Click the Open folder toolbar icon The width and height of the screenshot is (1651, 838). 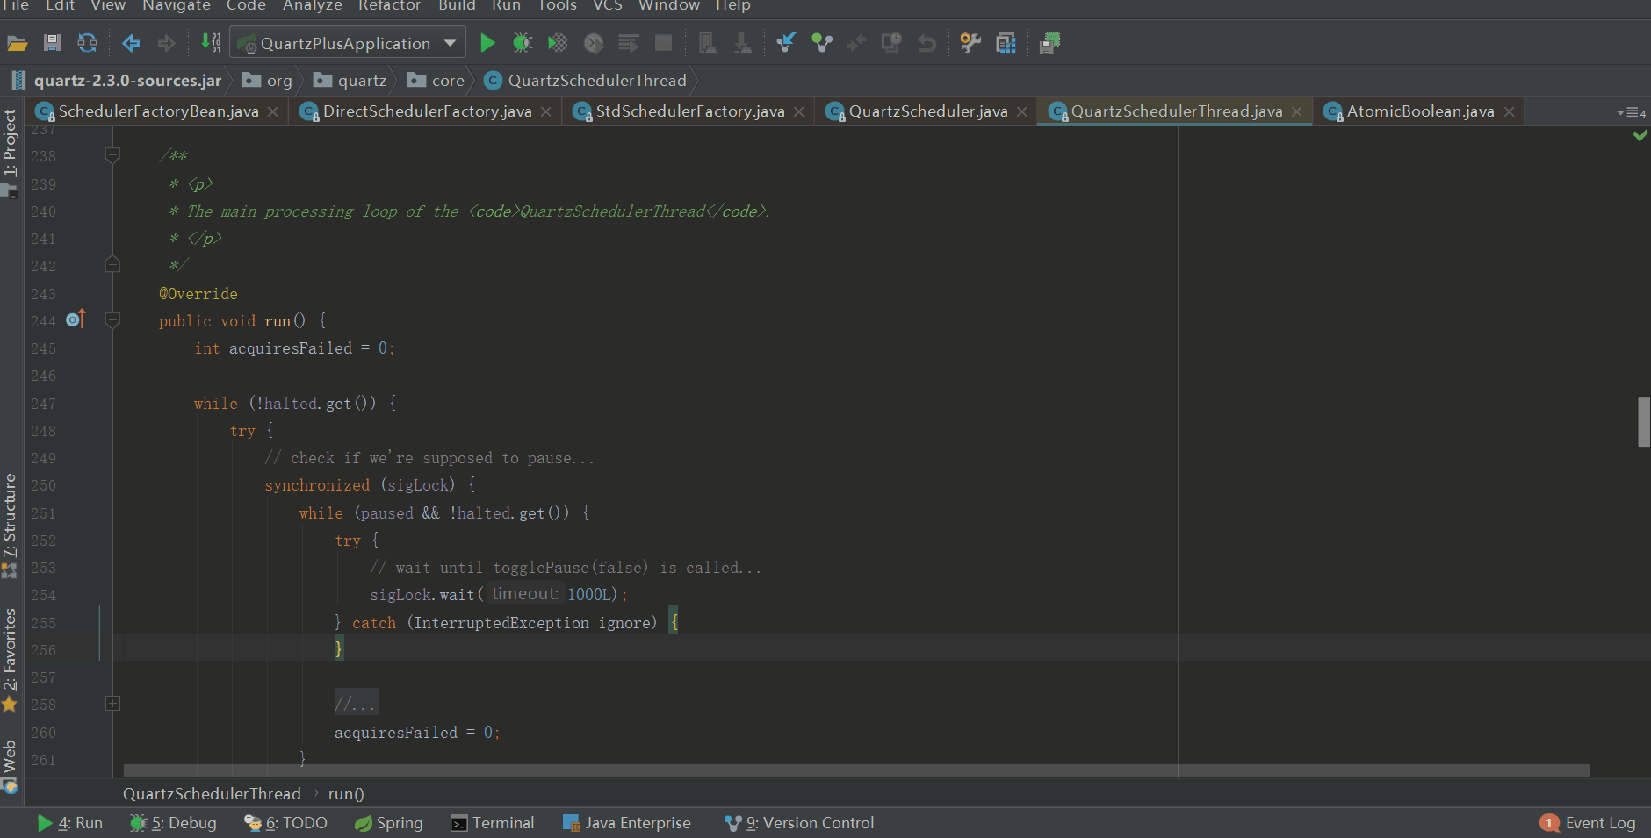[18, 43]
